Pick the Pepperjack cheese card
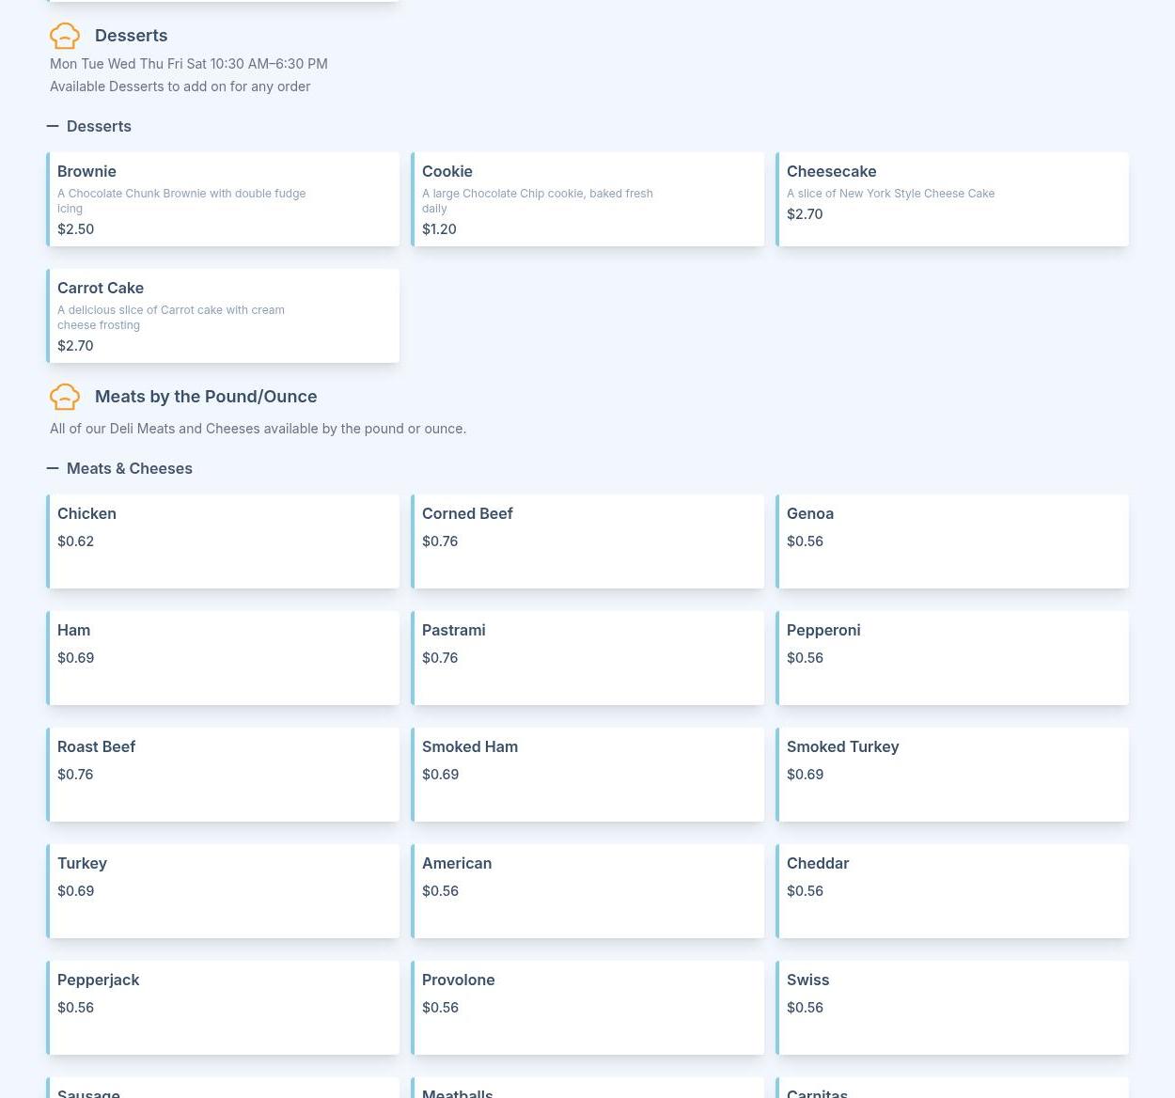 (x=224, y=1008)
